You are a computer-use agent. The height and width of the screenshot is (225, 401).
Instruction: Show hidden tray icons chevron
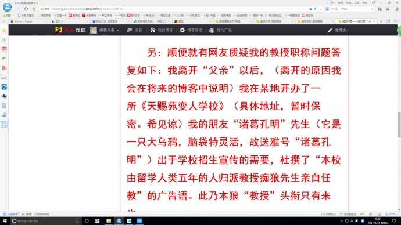[341, 221]
